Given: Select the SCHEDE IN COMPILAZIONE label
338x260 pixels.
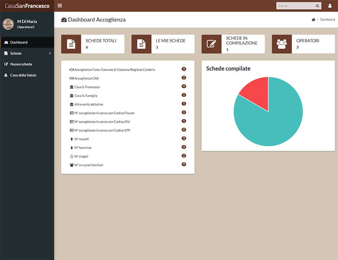Looking at the screenshot, I should (242, 41).
